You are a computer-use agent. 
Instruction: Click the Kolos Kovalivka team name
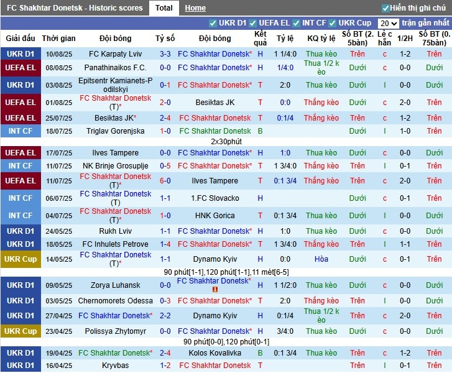(x=214, y=353)
